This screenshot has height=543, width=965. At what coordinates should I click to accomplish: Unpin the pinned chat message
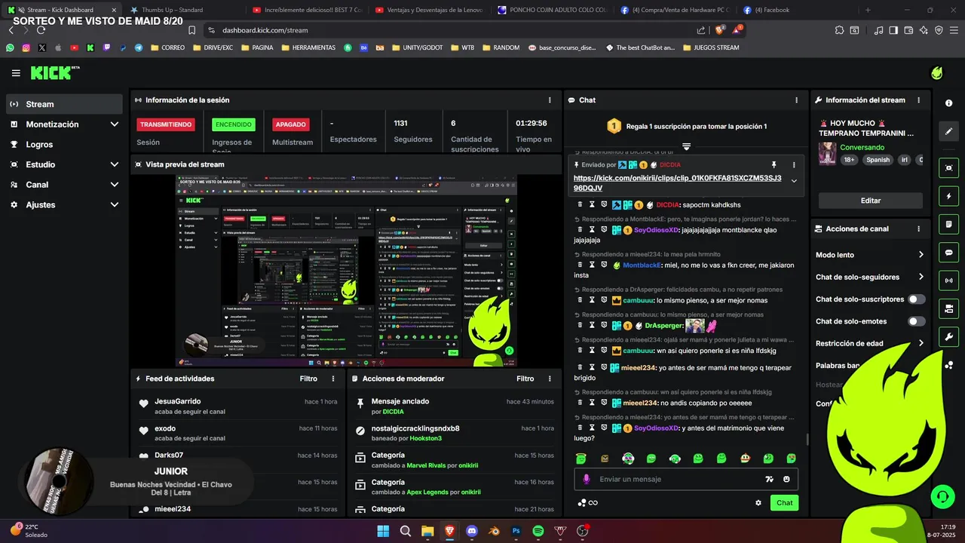coord(774,164)
